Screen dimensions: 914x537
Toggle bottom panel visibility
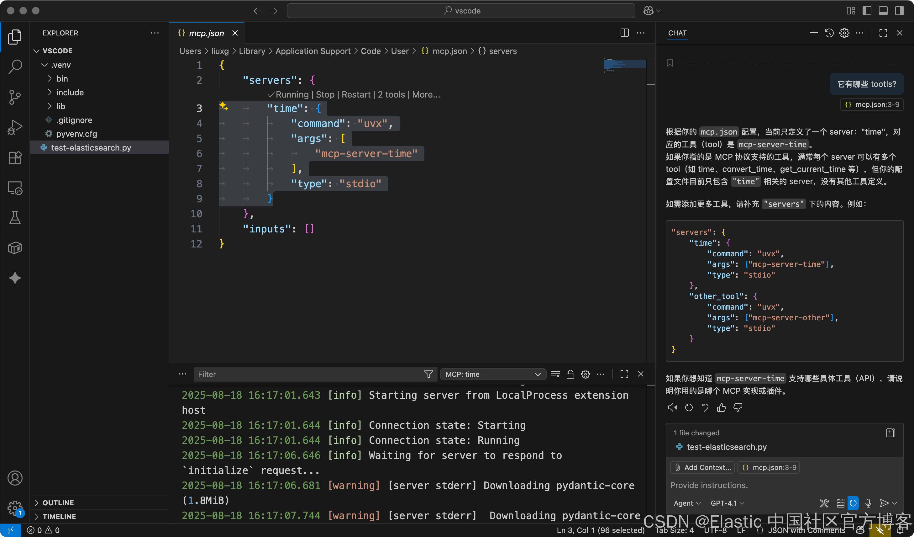883,11
